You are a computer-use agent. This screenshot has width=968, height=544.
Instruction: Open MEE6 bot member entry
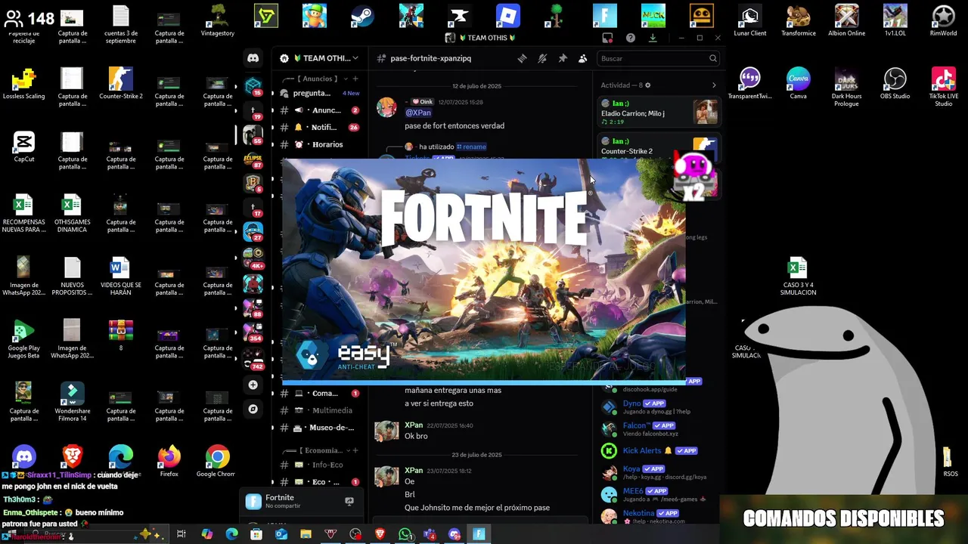[659, 495]
